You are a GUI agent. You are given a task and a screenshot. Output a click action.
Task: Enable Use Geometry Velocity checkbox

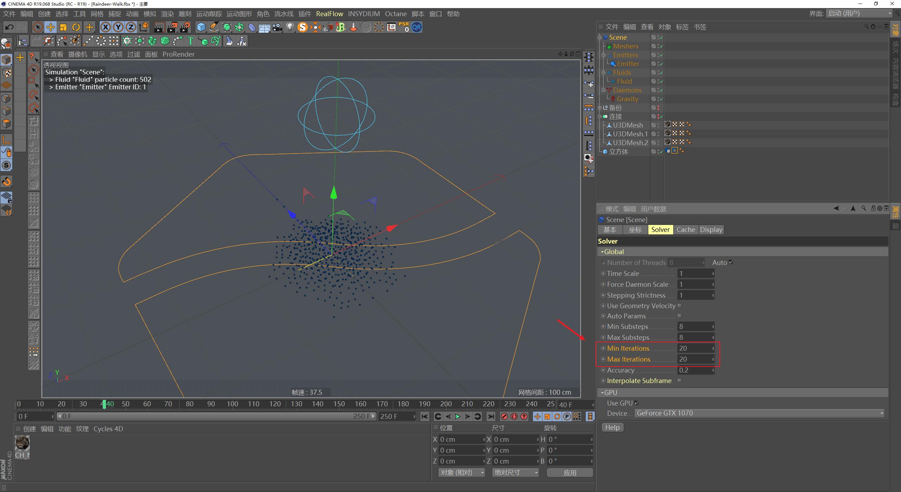680,306
